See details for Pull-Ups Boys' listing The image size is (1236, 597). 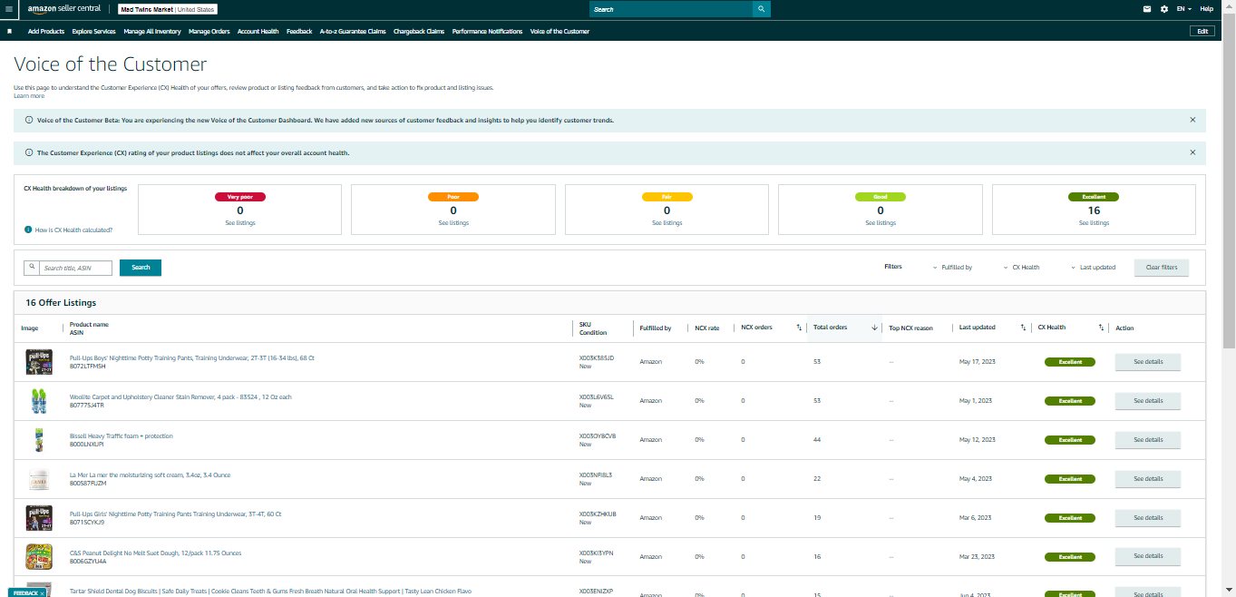[1148, 361]
